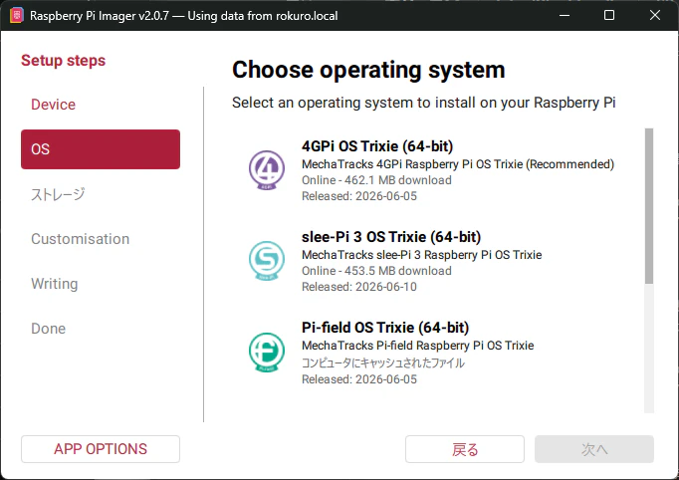
Task: Click the 次へ next button
Action: tap(594, 449)
